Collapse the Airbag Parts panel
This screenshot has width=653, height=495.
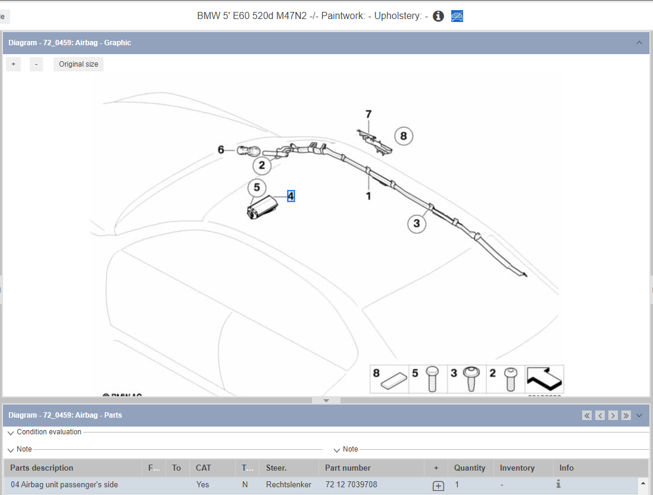[x=639, y=415]
